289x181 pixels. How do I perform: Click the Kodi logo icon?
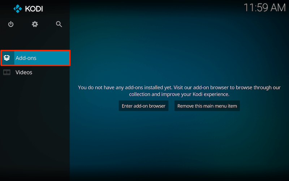point(18,9)
